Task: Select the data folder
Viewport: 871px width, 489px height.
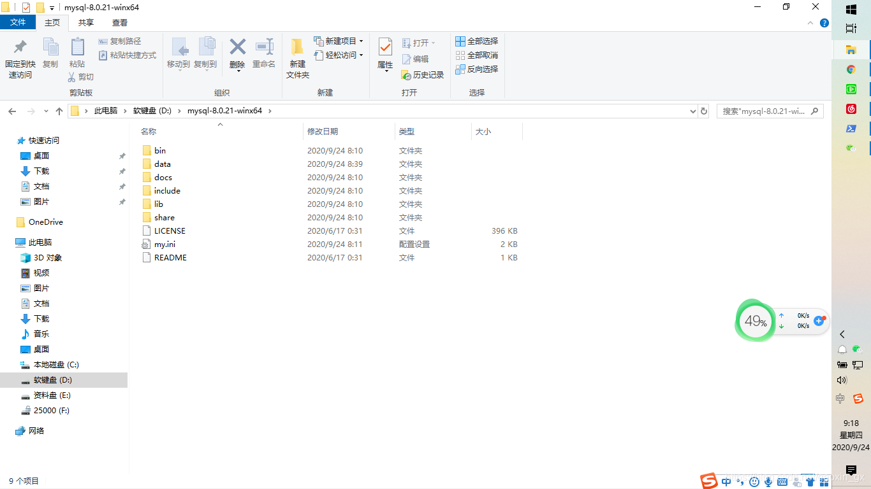Action: click(x=163, y=164)
